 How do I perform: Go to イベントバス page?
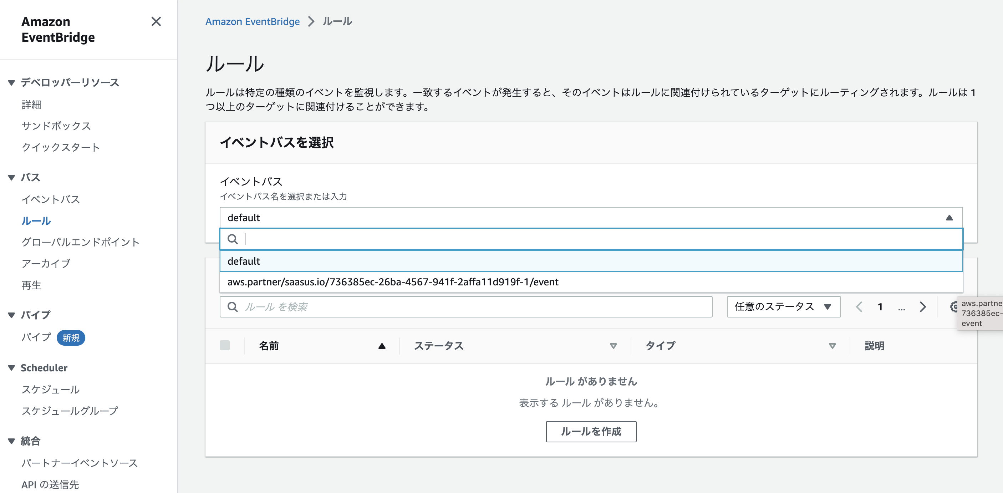click(51, 199)
